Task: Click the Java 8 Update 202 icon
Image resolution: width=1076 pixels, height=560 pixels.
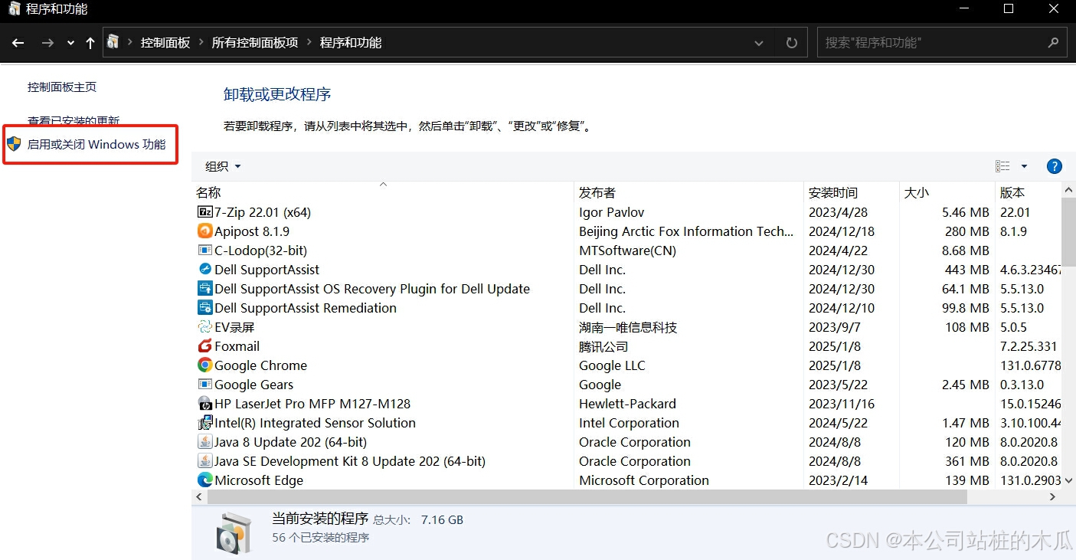Action: (x=204, y=442)
